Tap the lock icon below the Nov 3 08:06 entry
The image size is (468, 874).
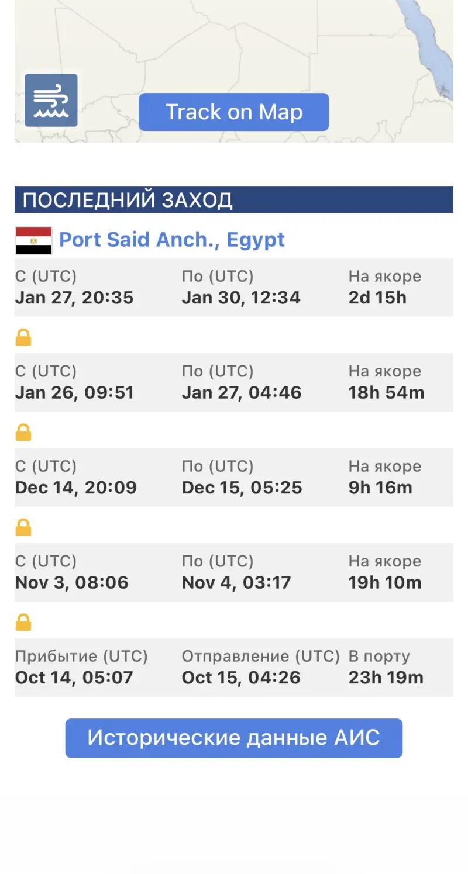click(23, 622)
